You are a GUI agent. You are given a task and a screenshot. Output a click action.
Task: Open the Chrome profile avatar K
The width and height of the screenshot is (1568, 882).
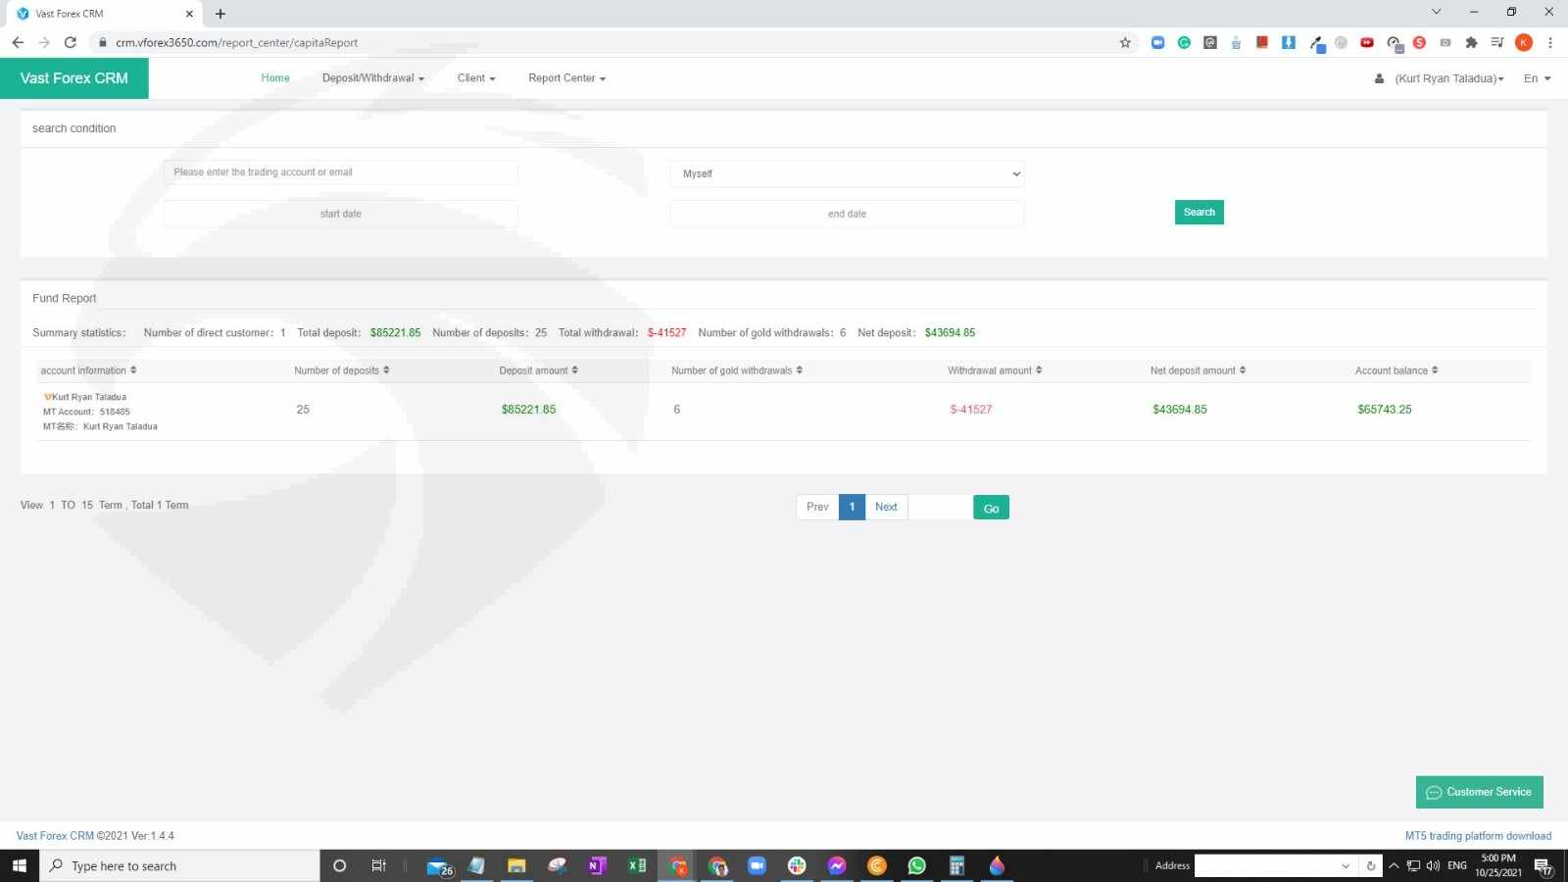1524,42
